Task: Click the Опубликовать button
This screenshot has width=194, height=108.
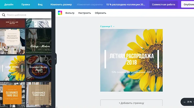Action: (188, 5)
